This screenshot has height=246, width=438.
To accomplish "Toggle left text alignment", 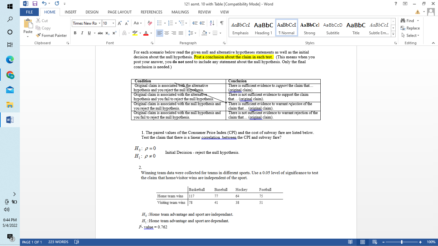I will [x=160, y=33].
